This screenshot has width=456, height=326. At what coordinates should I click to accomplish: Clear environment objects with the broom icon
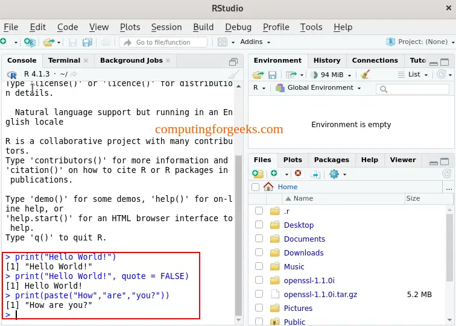366,74
